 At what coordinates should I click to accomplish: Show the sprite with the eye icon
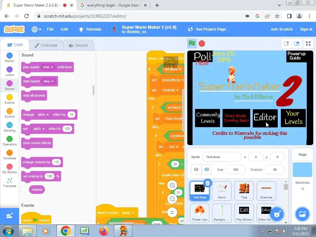pos(196,169)
